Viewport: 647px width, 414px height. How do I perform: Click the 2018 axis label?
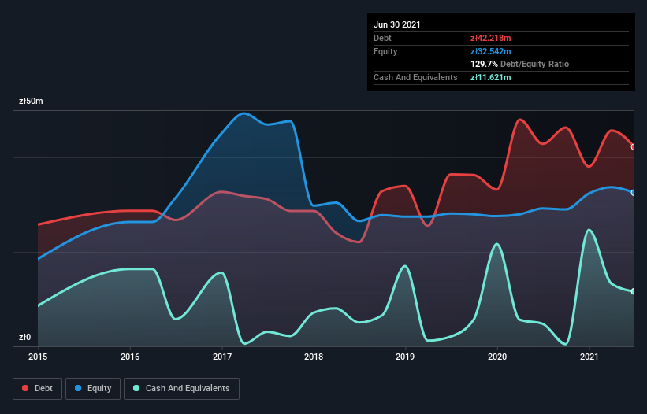pos(314,357)
